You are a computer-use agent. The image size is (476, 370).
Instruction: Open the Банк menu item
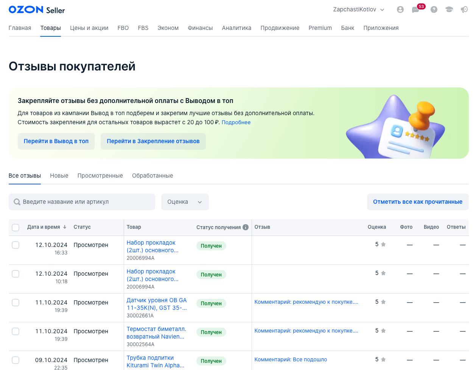tap(348, 28)
